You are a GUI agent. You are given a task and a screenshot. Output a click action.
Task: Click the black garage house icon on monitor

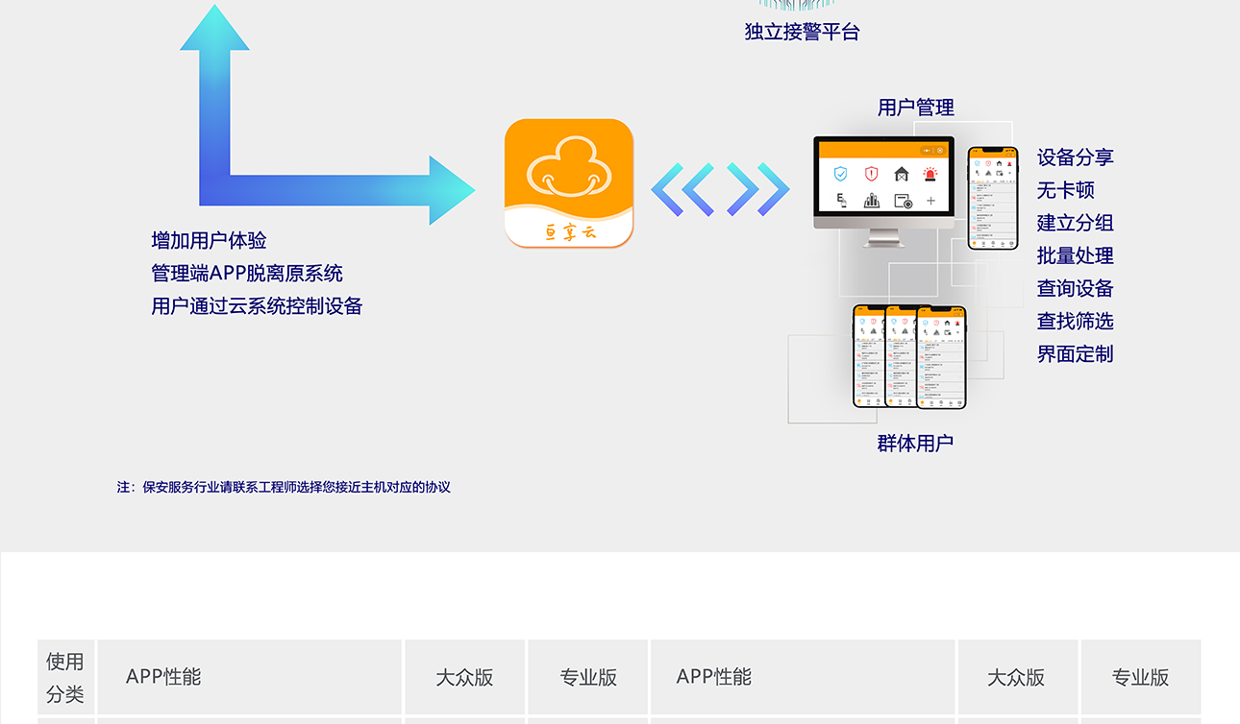(901, 174)
